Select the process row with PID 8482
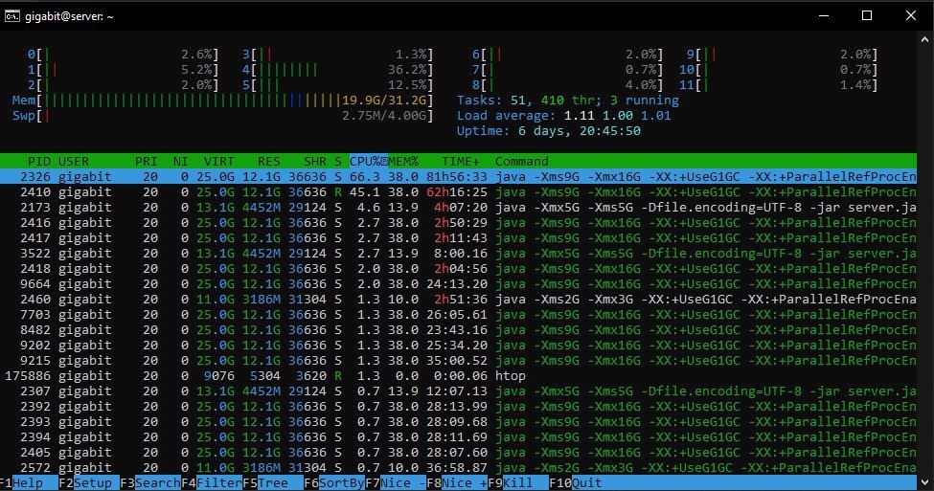This screenshot has width=934, height=491. click(458, 329)
